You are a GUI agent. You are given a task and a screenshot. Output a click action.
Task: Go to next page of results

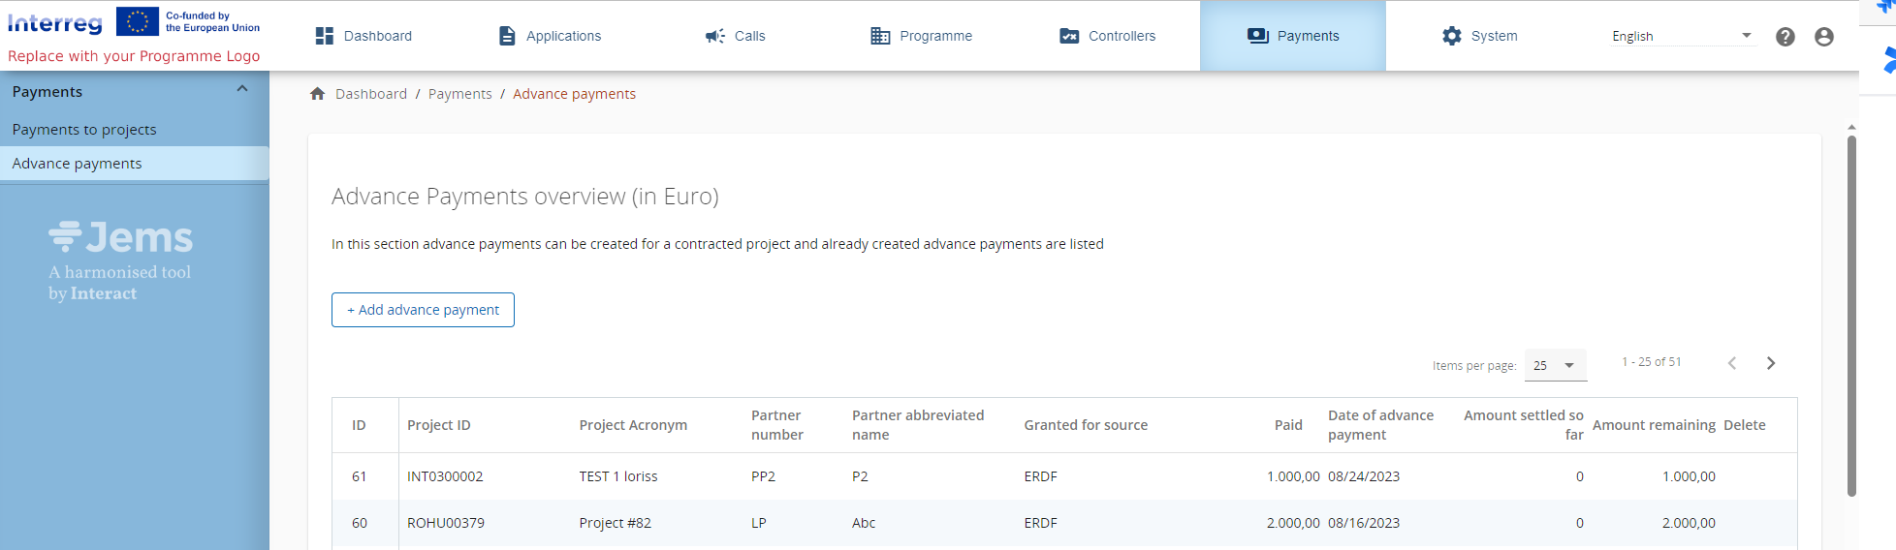point(1770,363)
